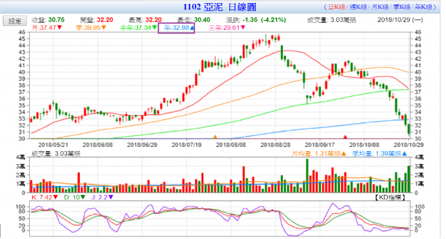This screenshot has width=446, height=239.
Task: Click the 三年:29.61 three-year average value
Action: pos(227,28)
